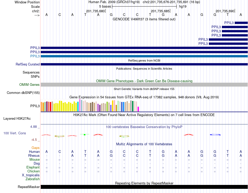
Task: Click the RepeatMasker track label
Action: (29, 187)
